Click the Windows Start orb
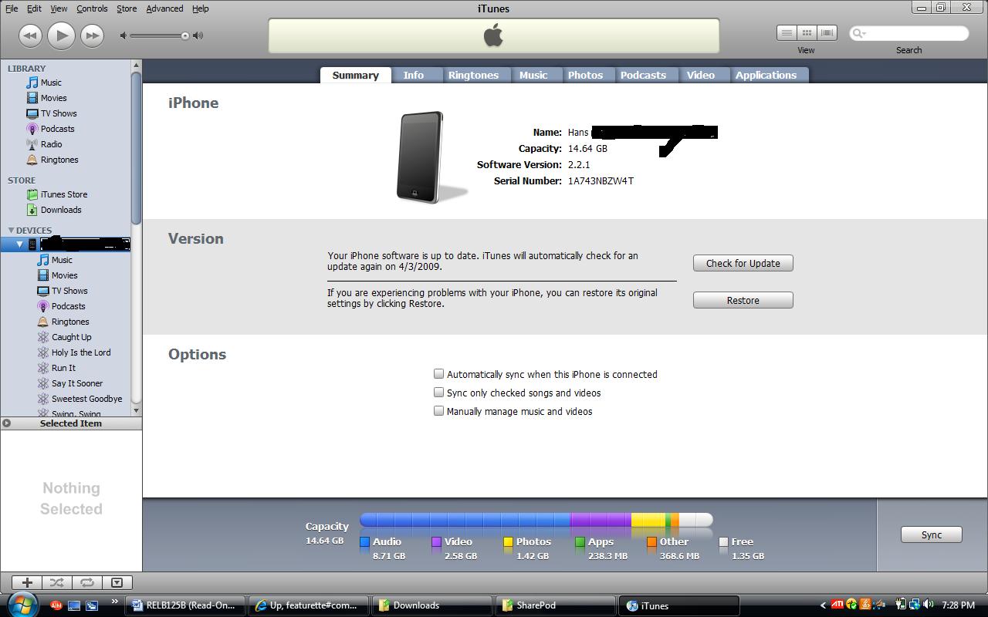 click(x=22, y=605)
